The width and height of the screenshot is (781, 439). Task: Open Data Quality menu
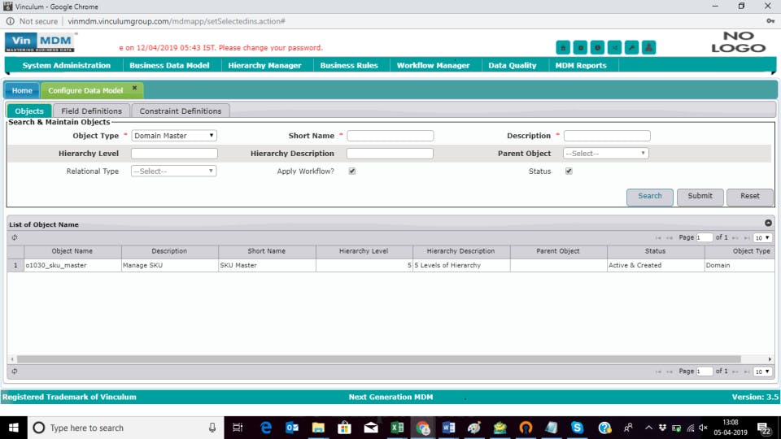pyautogui.click(x=512, y=65)
